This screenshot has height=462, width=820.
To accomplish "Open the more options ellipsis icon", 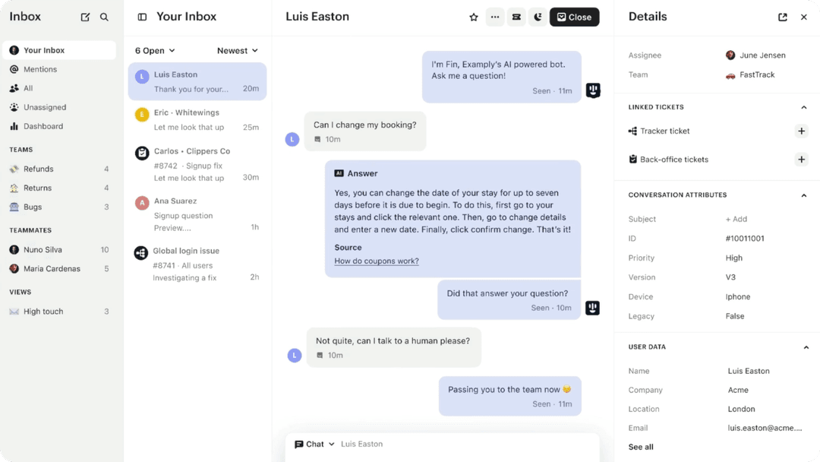I will coord(495,17).
